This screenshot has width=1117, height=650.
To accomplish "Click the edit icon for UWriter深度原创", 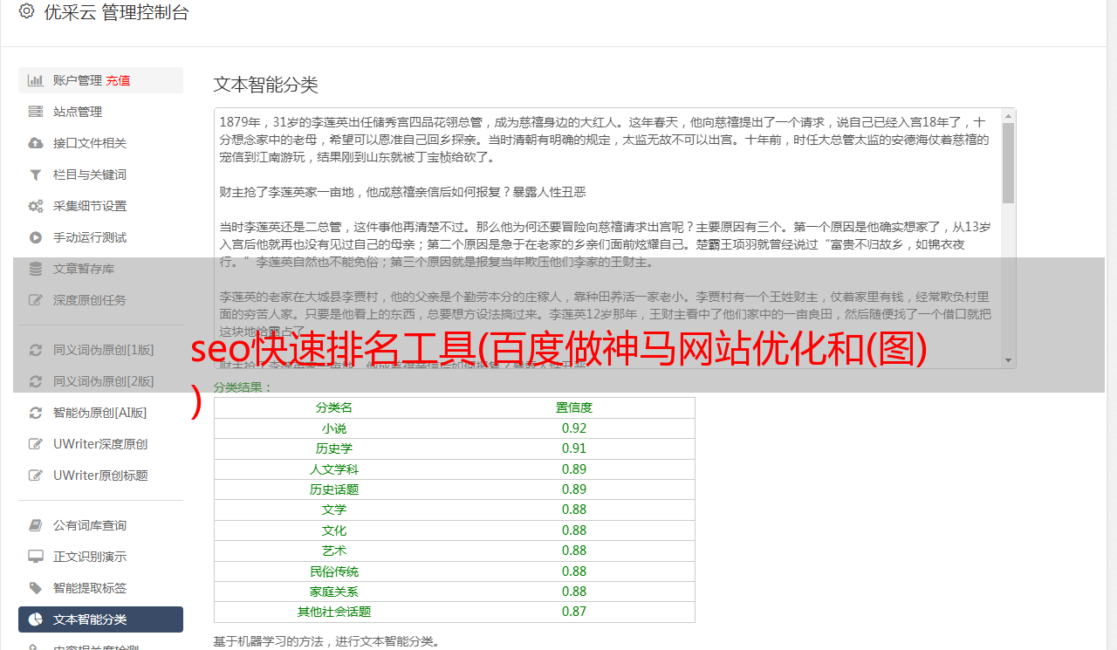I will tap(36, 444).
